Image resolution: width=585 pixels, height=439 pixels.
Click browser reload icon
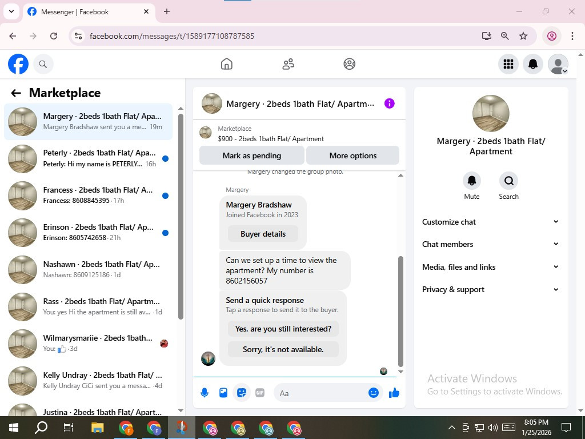(x=54, y=36)
